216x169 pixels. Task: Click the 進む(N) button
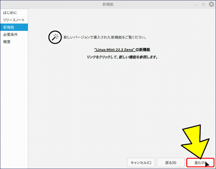pos(200,163)
